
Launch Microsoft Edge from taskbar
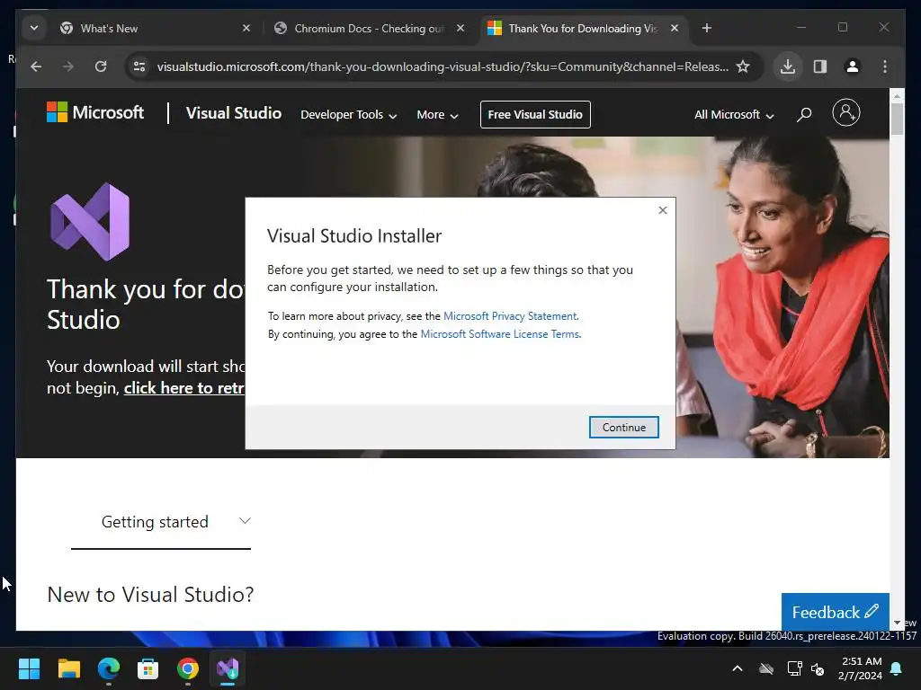[x=108, y=668]
